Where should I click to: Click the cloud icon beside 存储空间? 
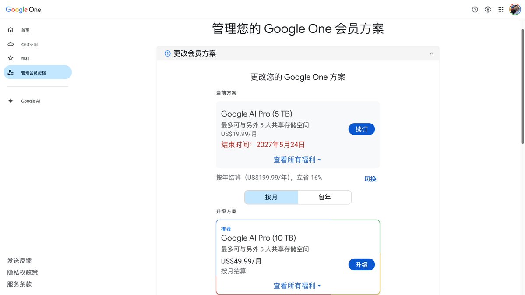11,44
